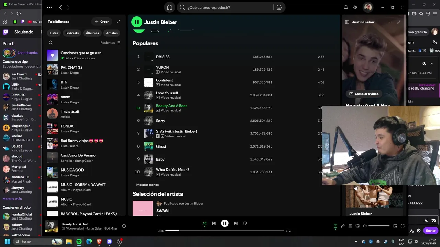440x247 pixels.
Task: Select the track What Do You Mean?
Action: [173, 170]
